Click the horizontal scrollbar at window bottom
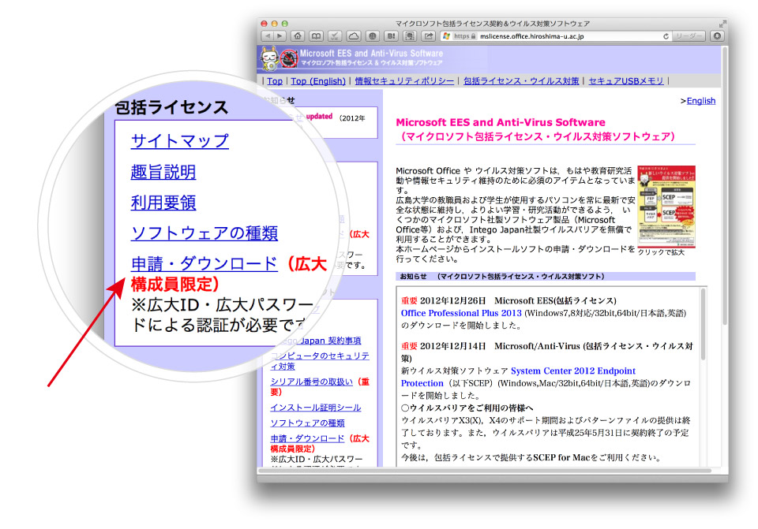Viewport: 758px width, 529px height. (x=485, y=471)
